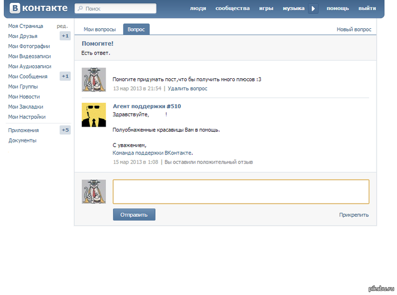The width and height of the screenshot is (397, 295).
Task: Switch to the Мои вопросы tab
Action: [x=99, y=29]
